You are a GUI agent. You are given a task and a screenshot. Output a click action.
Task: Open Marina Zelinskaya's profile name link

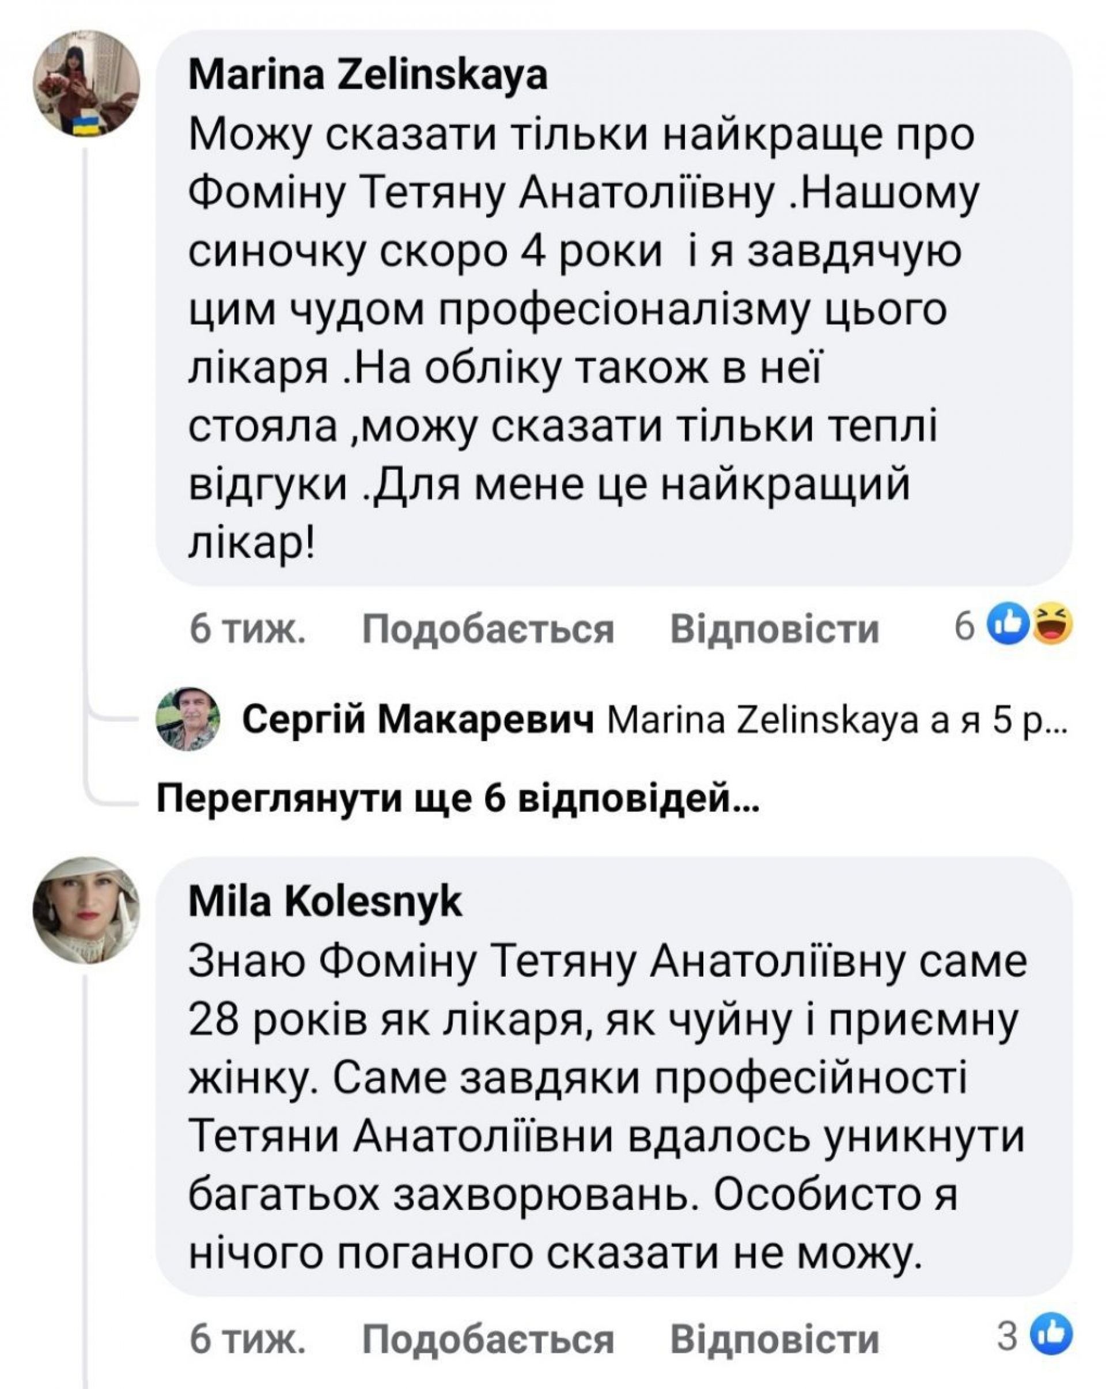click(368, 76)
